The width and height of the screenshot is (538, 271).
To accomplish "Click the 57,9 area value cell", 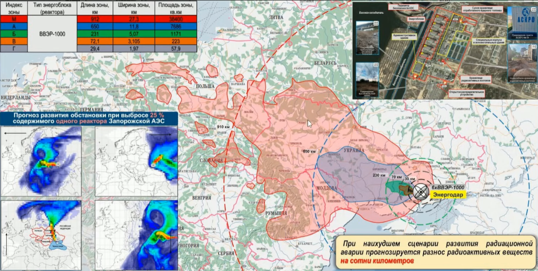I will 175,48.
